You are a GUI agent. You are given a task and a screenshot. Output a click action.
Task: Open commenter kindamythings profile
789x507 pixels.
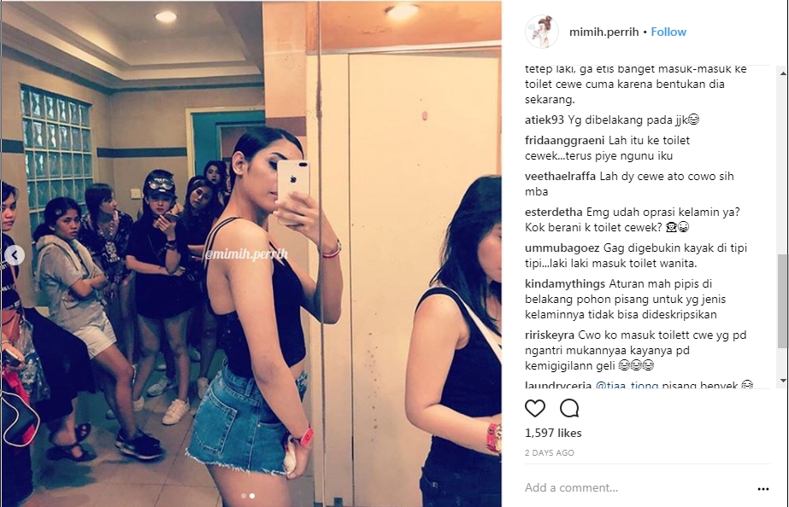[564, 283]
